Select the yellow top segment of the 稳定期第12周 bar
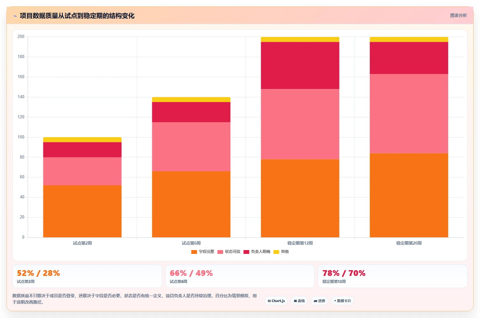The width and height of the screenshot is (480, 318). [x=300, y=40]
